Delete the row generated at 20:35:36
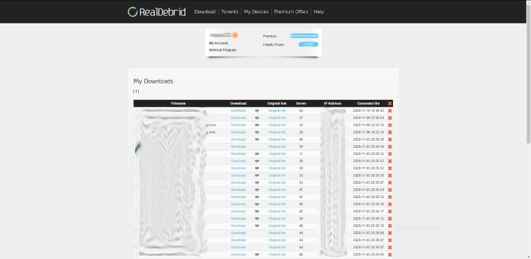The width and height of the screenshot is (531, 259). (390, 139)
